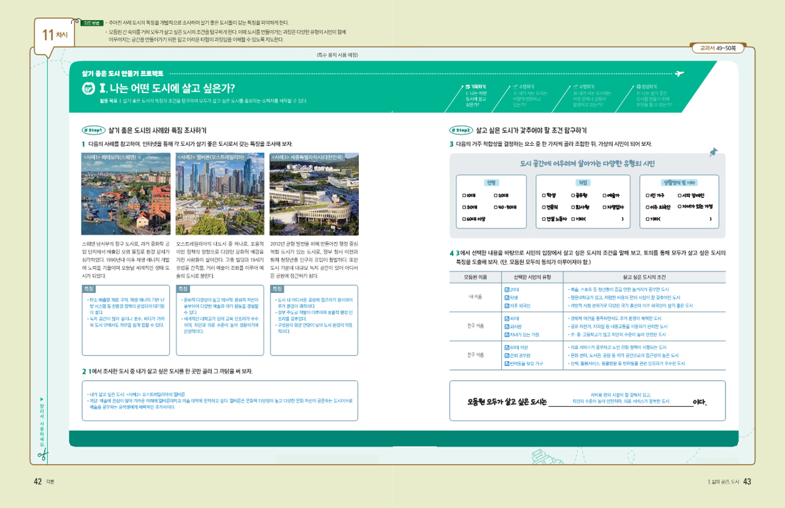785x508 pixels.
Task: Uncheck '이주 외국인' in the table's first row
Action: coord(506,305)
